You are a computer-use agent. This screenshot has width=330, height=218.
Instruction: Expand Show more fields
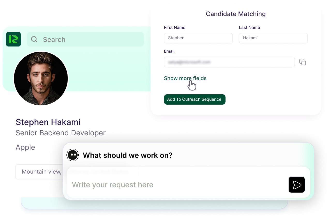(x=185, y=78)
